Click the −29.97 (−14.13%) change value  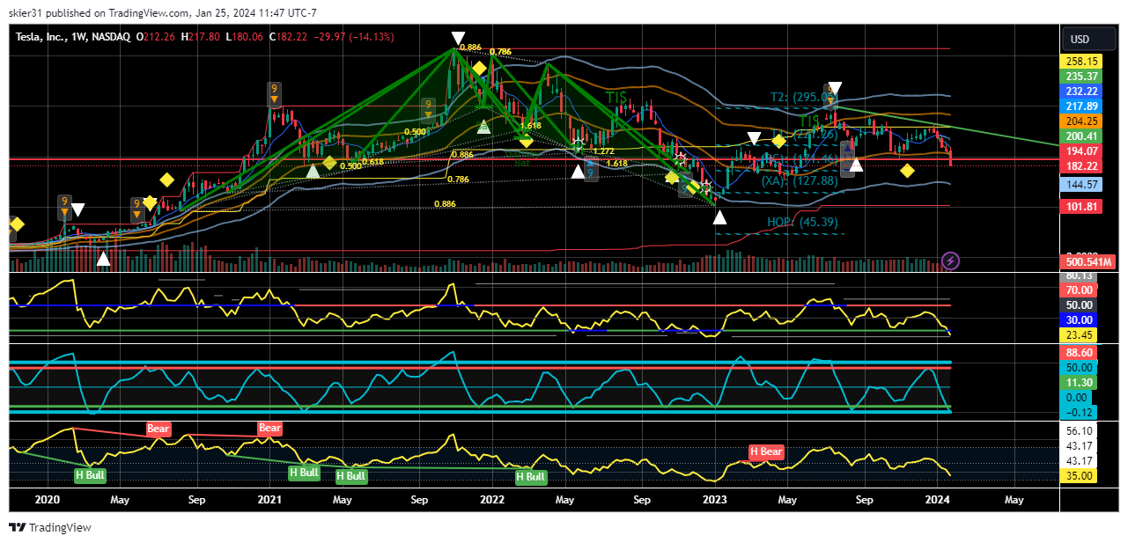pyautogui.click(x=356, y=37)
